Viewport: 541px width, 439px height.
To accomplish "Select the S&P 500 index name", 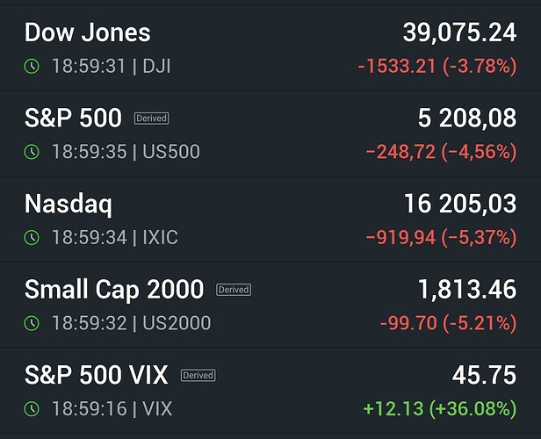I will tap(73, 118).
